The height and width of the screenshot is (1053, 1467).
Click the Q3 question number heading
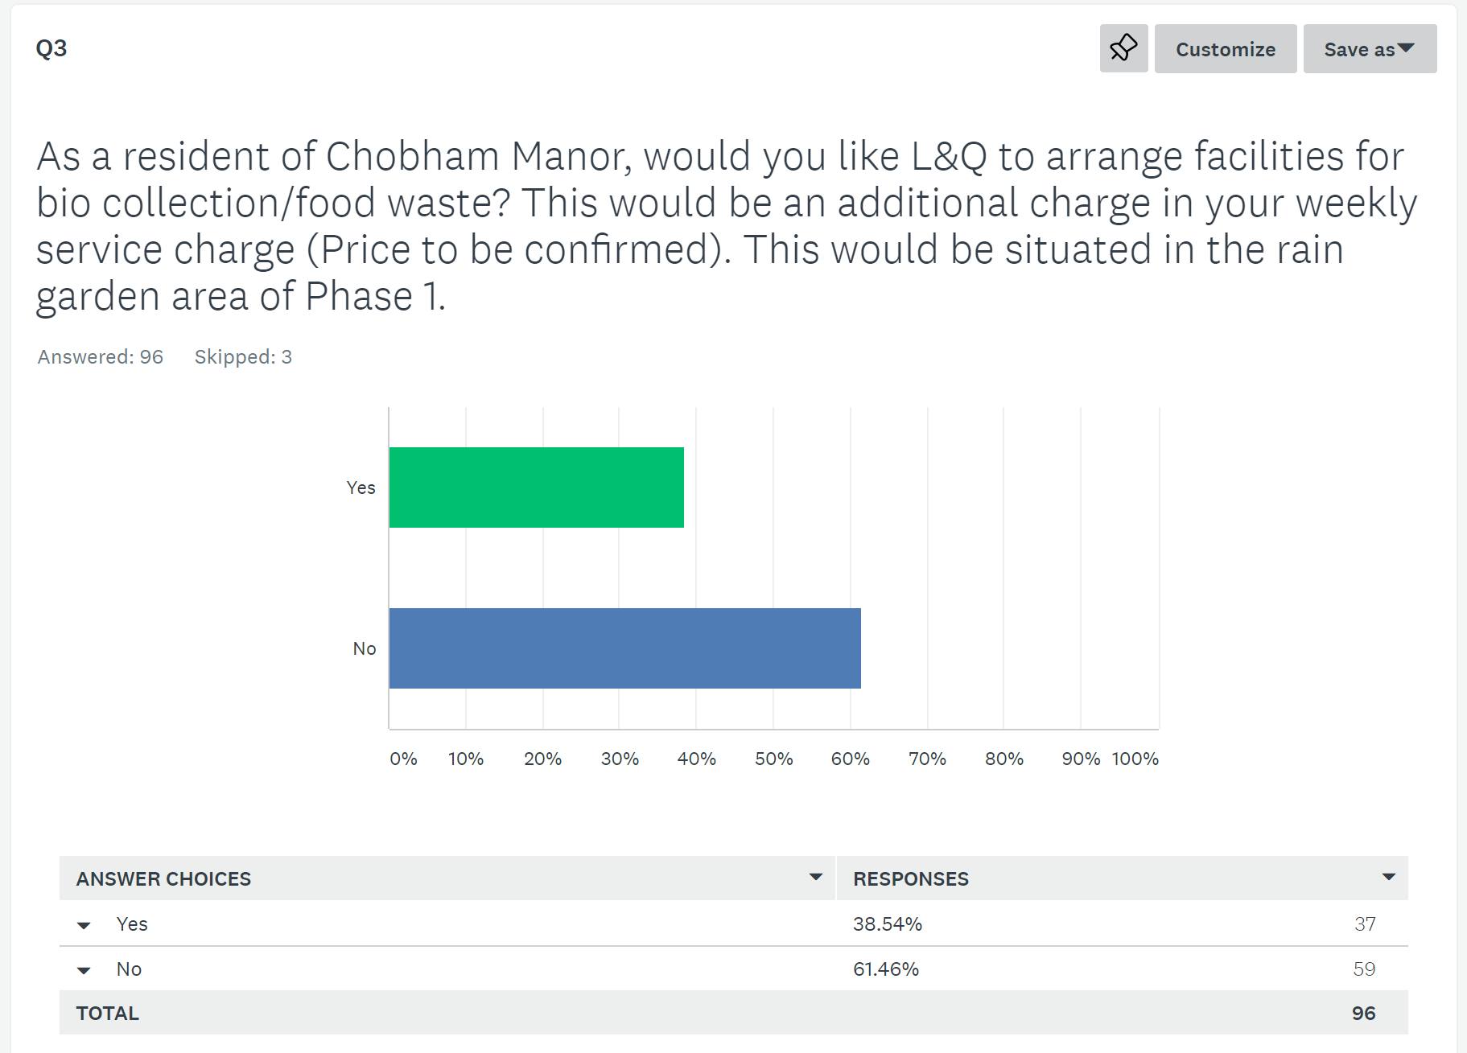coord(52,48)
